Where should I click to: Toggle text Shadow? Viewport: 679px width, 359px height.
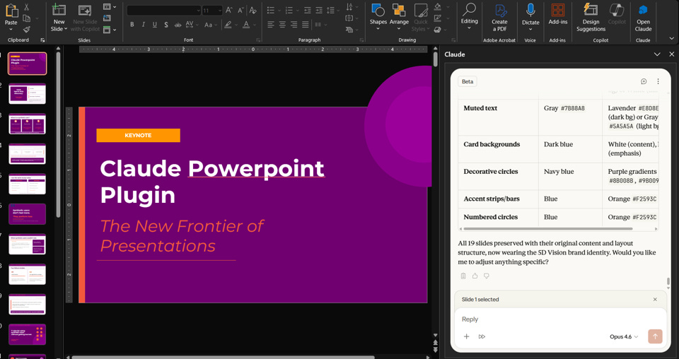pos(166,25)
